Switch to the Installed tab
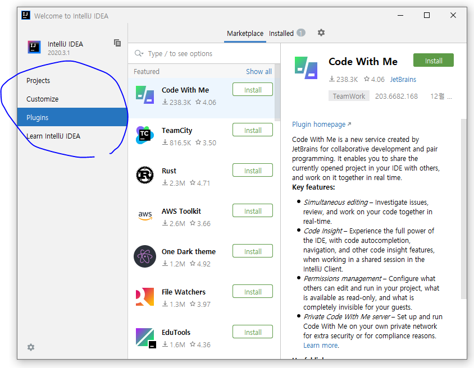This screenshot has height=368, width=474. click(281, 33)
